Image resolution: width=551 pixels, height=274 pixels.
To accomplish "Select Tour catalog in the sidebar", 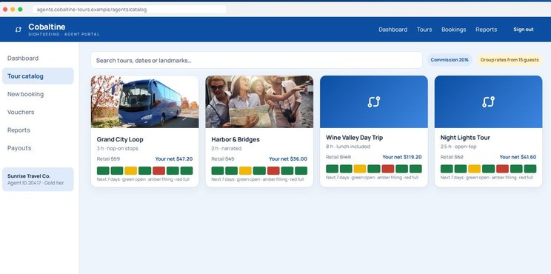I will point(38,76).
